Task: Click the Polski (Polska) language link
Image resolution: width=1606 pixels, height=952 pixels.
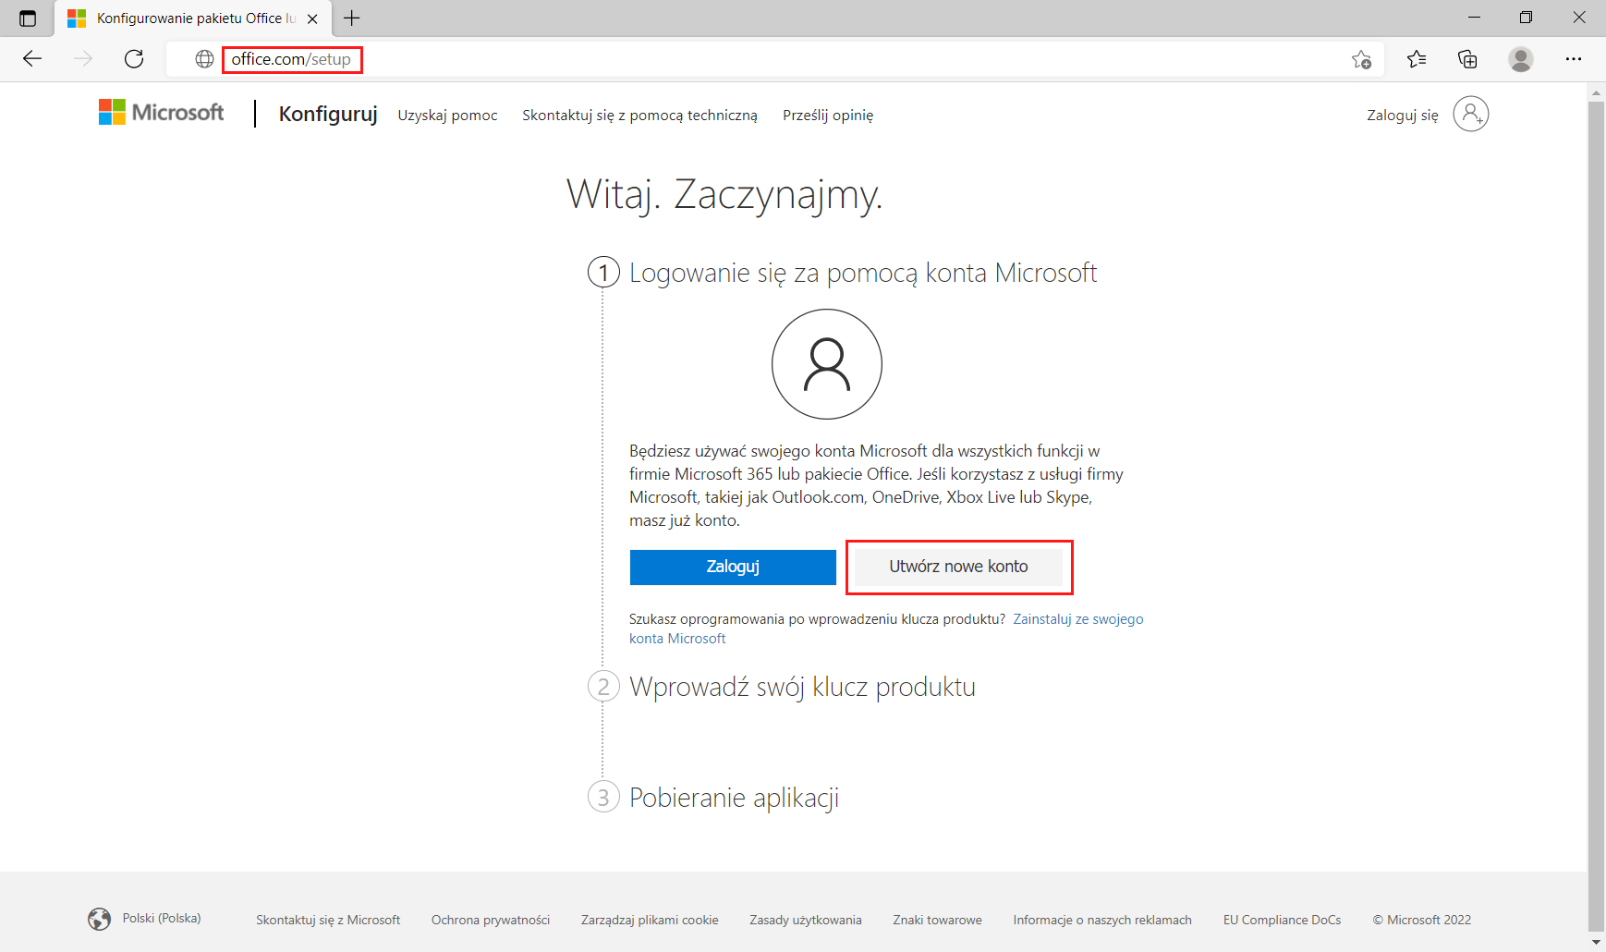Action: [x=162, y=919]
